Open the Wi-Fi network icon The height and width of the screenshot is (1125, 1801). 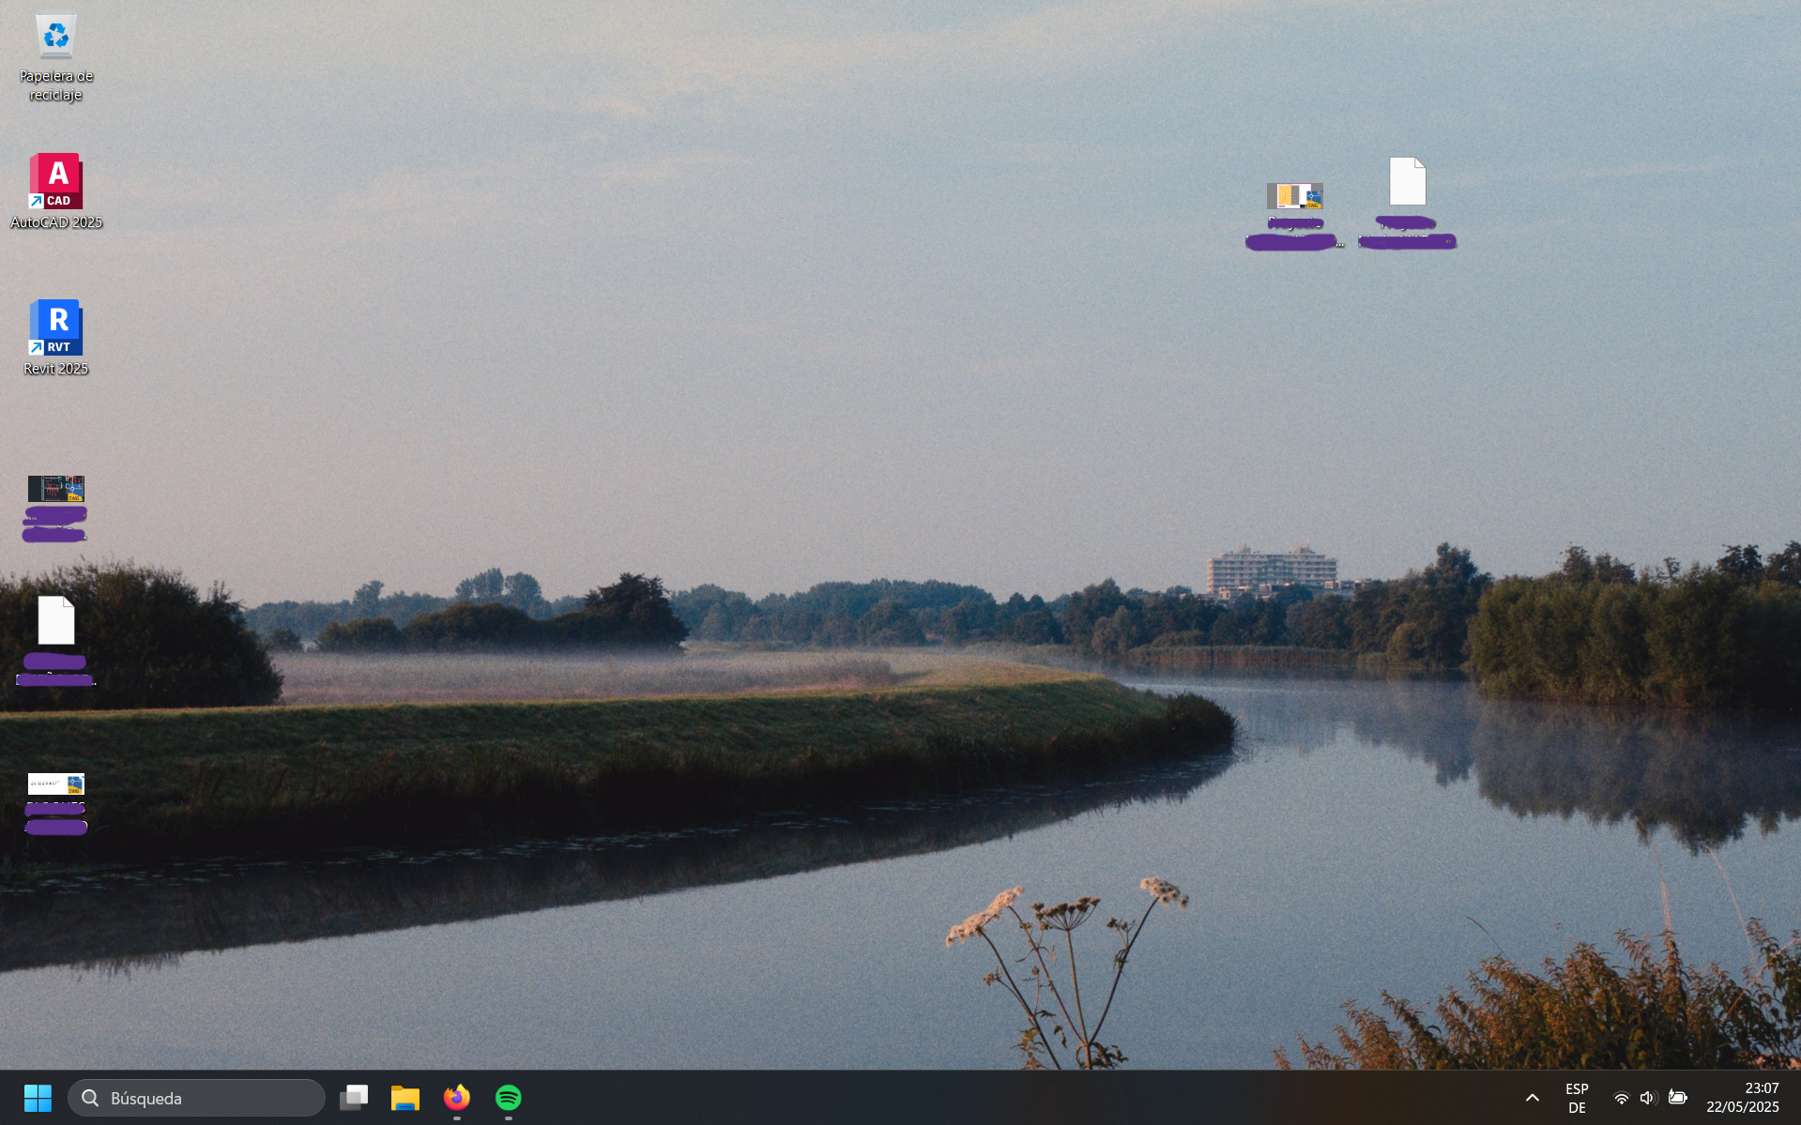pos(1621,1098)
